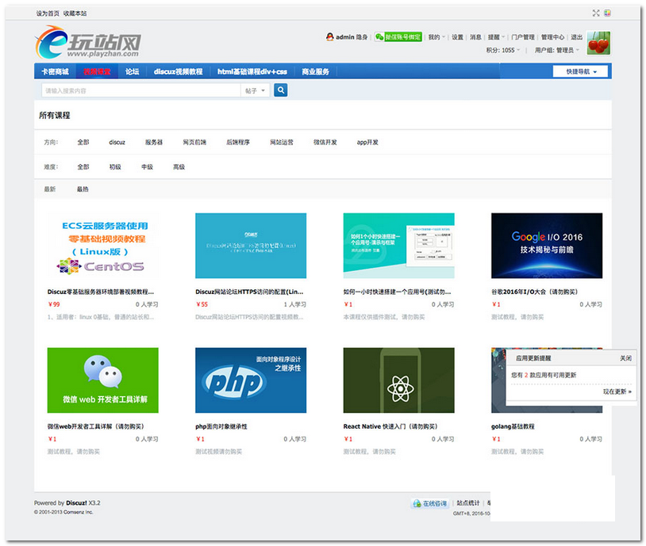This screenshot has height=546, width=646.
Task: Open the html基础课程div+css nav tab
Action: (x=252, y=71)
